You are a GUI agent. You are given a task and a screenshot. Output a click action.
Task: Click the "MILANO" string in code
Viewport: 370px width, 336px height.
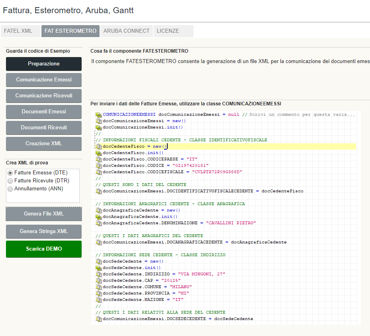pyautogui.click(x=181, y=287)
